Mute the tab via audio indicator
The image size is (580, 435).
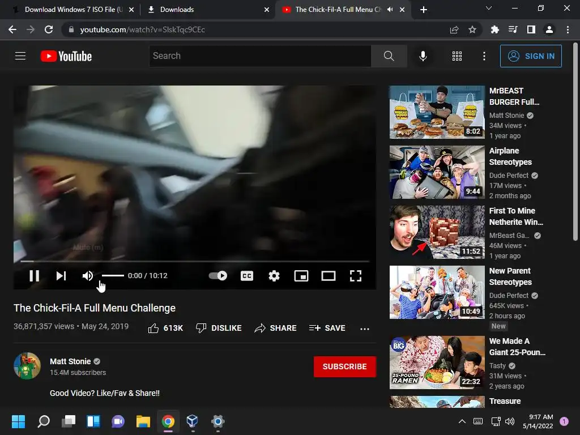(x=390, y=10)
